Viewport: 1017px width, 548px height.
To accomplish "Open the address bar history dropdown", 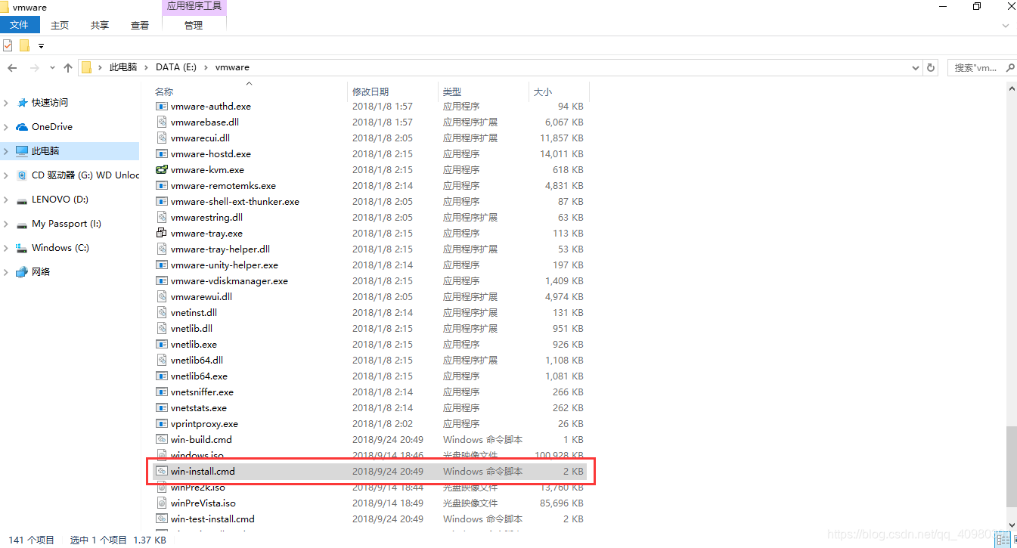I will tap(916, 67).
